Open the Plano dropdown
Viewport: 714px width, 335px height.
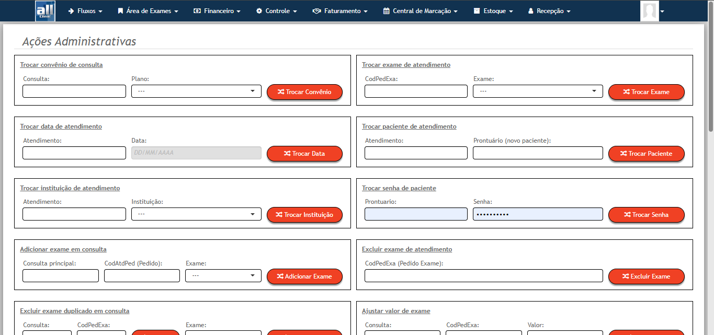(196, 91)
